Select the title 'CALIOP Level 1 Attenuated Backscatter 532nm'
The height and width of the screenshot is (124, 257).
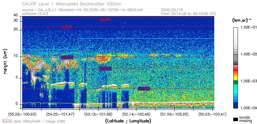72,4
